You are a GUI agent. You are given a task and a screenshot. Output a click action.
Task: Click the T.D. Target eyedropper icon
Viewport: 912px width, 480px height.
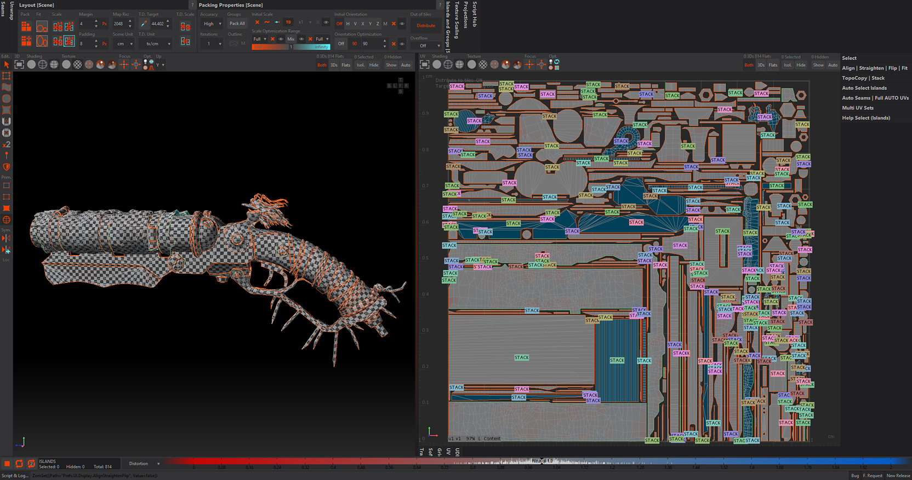click(144, 24)
